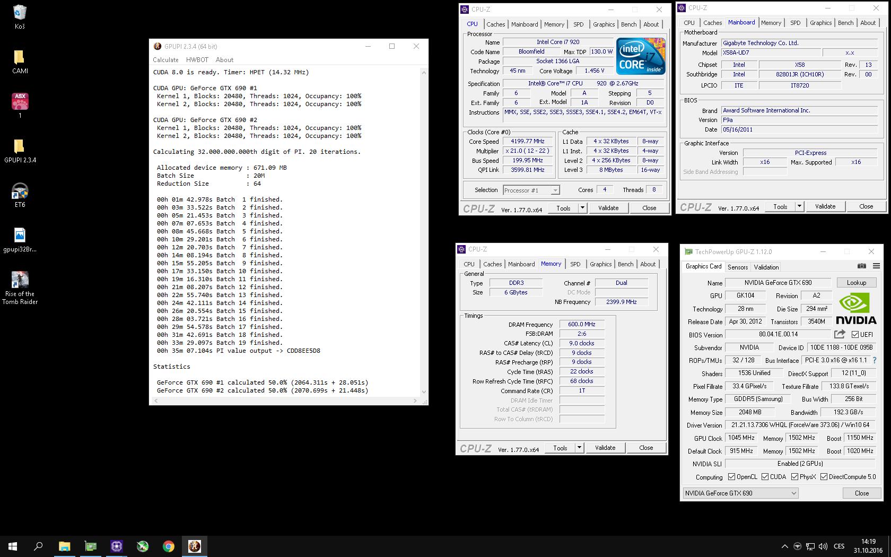Click the PI value output line CDD8EE5D8
The height and width of the screenshot is (557, 891).
click(238, 351)
